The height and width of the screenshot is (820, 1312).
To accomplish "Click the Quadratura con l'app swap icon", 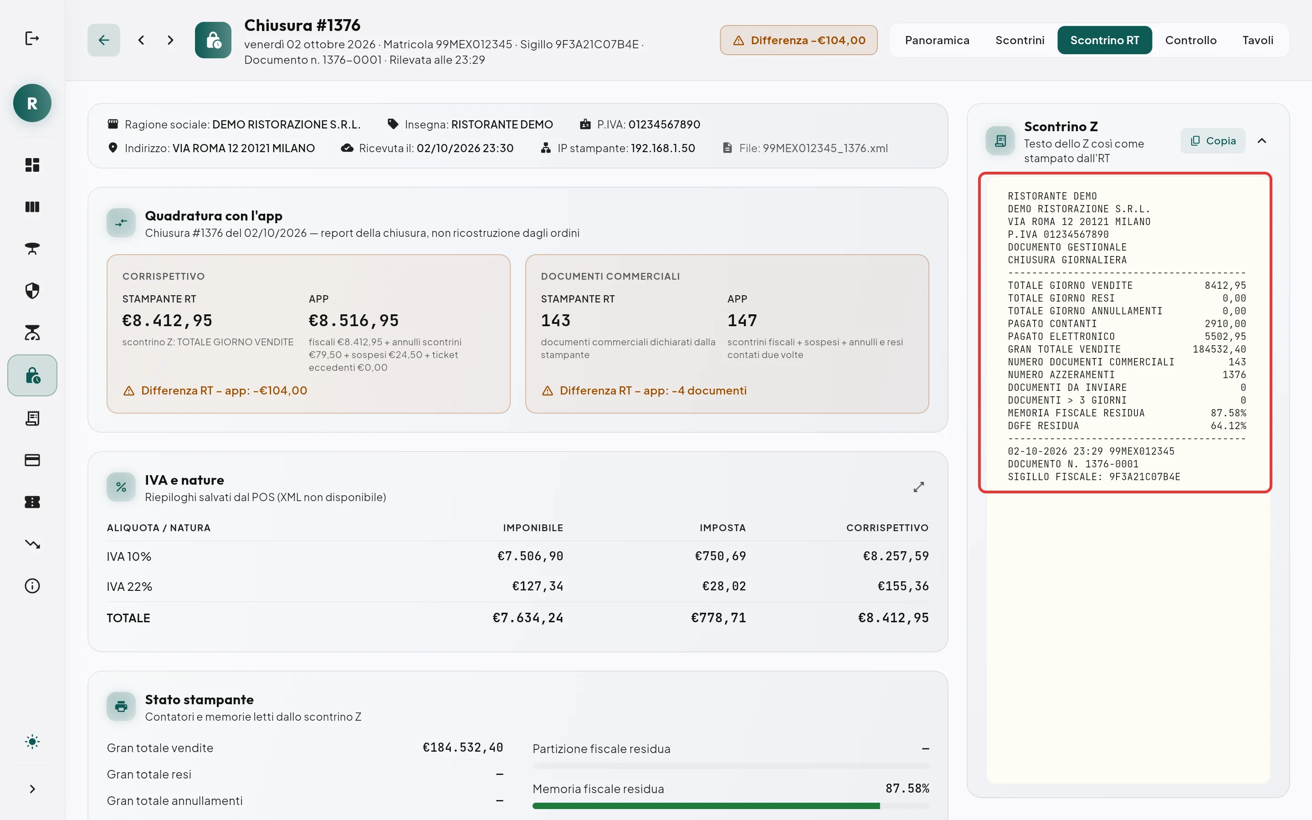I will 122,223.
